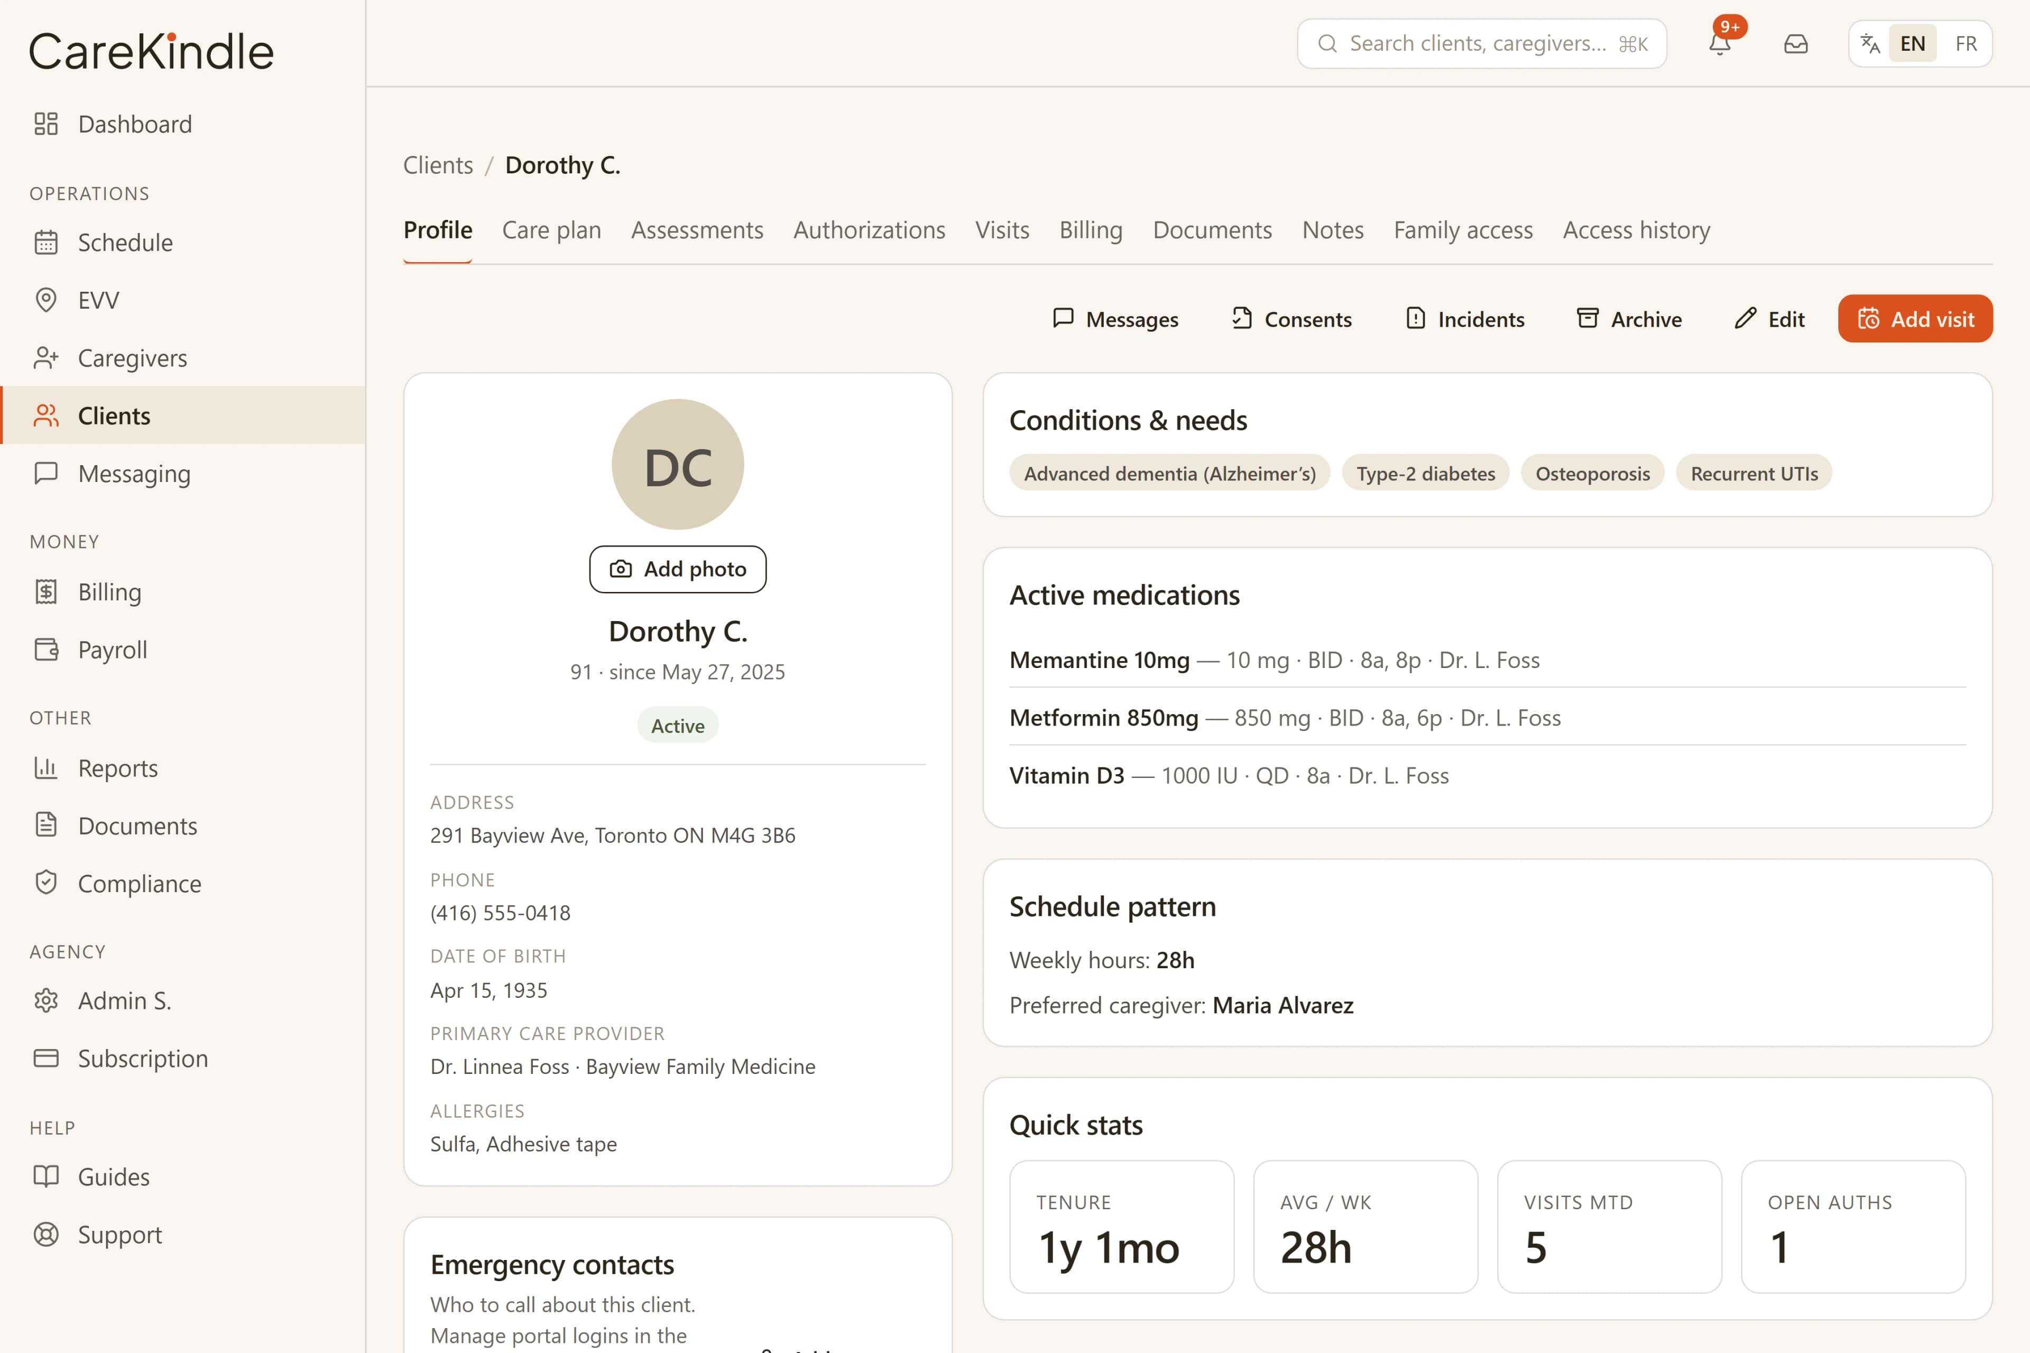
Task: Click the DC avatar thumbnail
Action: (678, 464)
